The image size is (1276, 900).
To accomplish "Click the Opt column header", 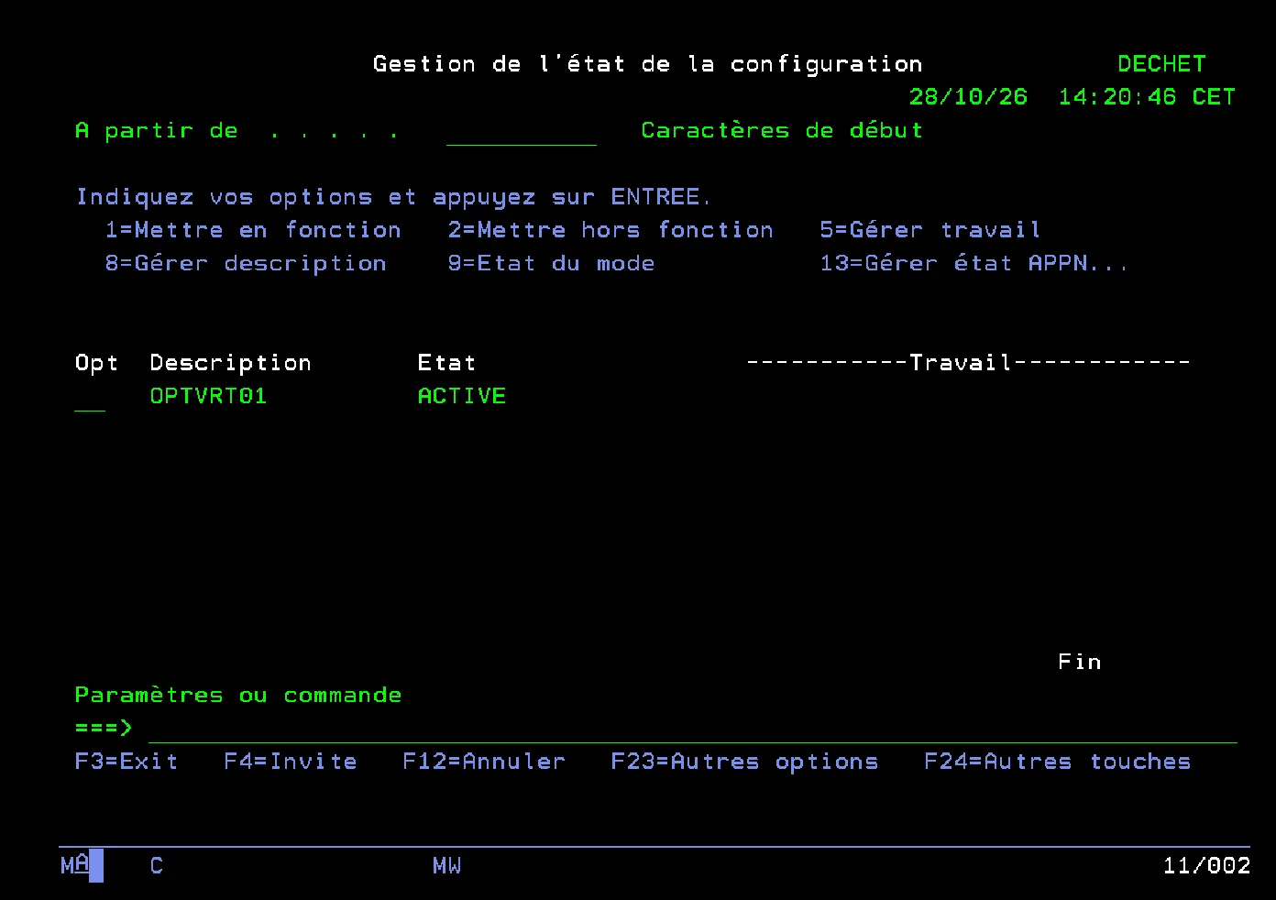I will pyautogui.click(x=96, y=364).
